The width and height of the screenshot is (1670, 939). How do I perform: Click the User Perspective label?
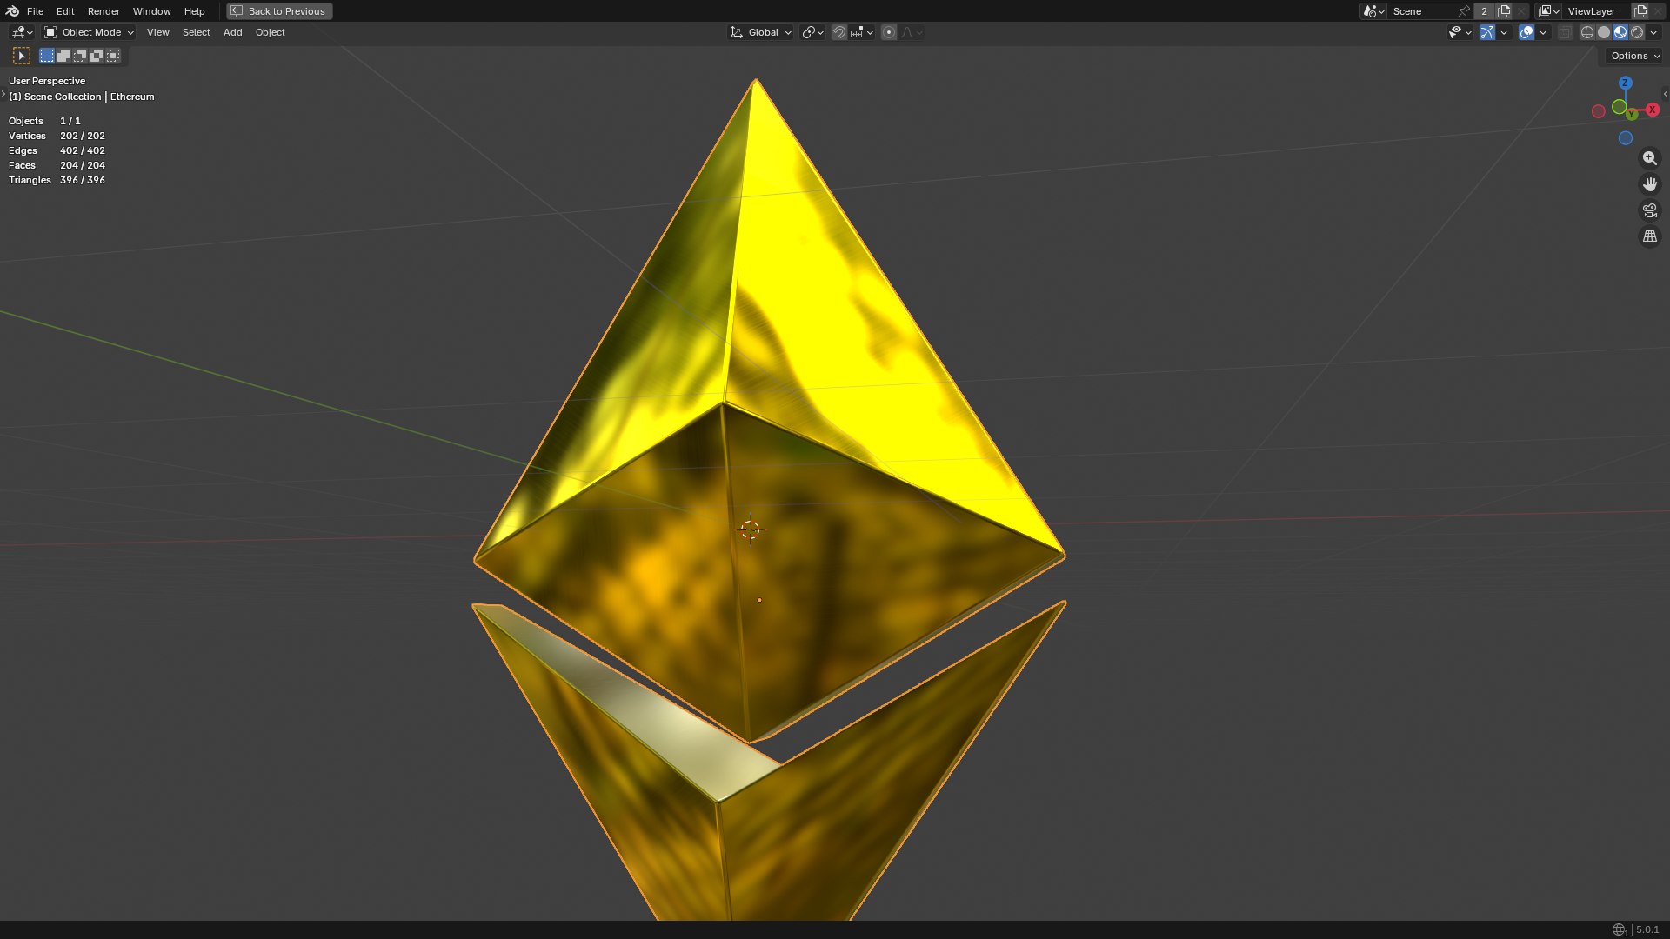(47, 81)
